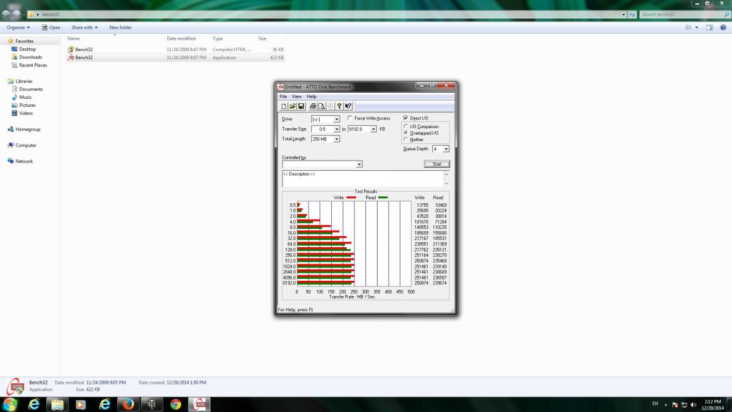
Task: Open World of Tanks from the taskbar
Action: (x=151, y=404)
